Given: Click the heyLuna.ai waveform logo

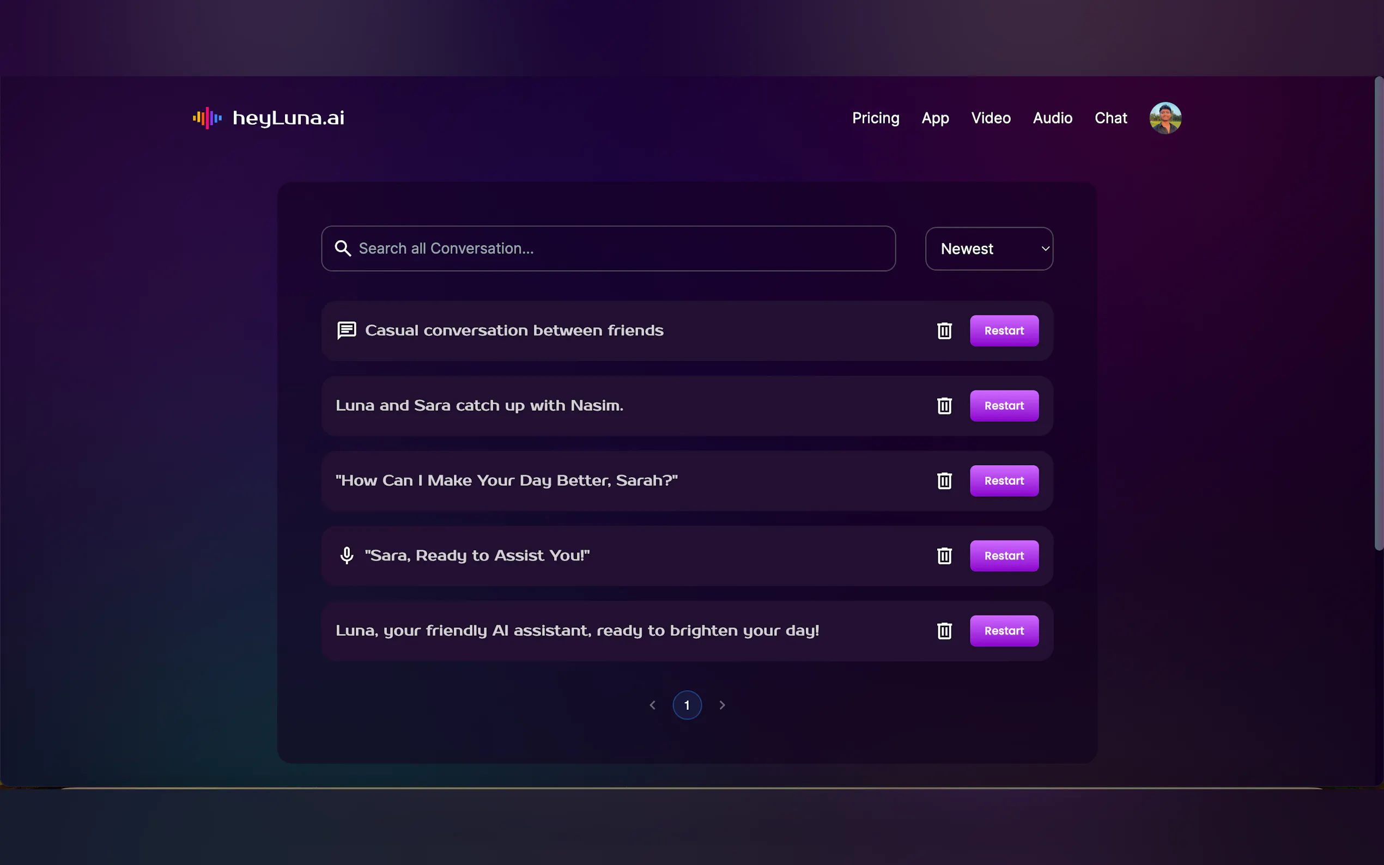Looking at the screenshot, I should [207, 118].
